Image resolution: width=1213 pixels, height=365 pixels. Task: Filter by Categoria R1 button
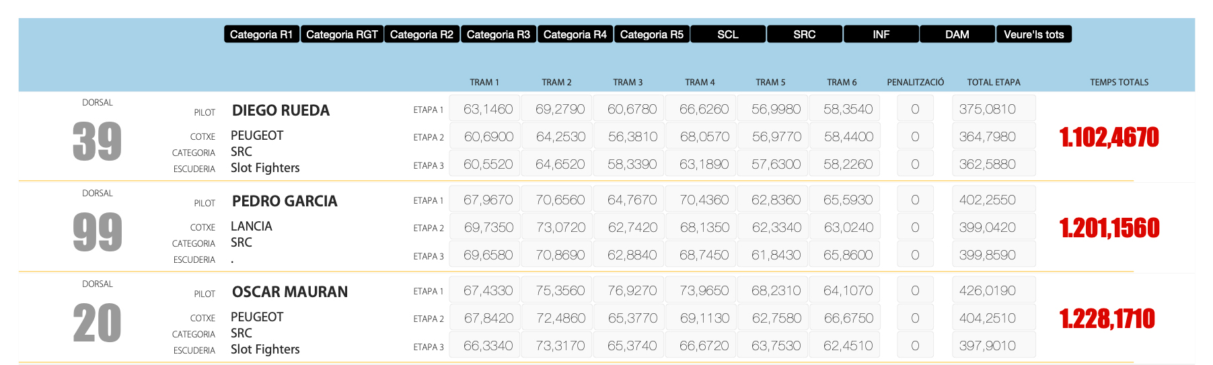pos(261,34)
